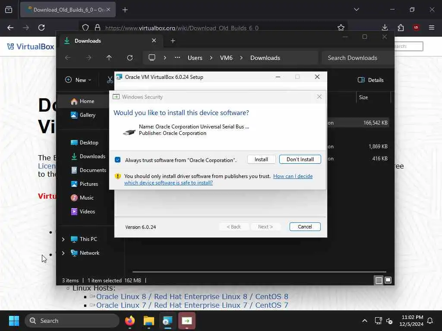Show hidden system tray icons
The height and width of the screenshot is (331, 442).
(364, 321)
